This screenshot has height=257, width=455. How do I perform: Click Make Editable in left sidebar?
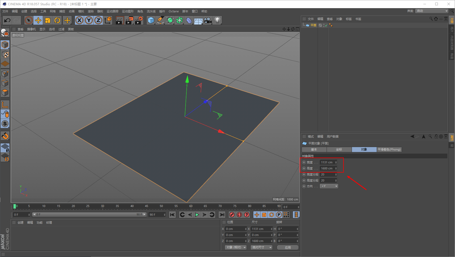[5, 33]
